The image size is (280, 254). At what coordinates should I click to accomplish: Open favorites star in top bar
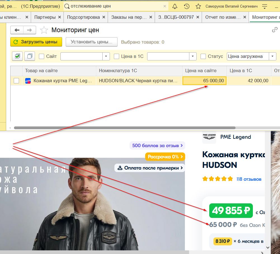tap(198, 6)
